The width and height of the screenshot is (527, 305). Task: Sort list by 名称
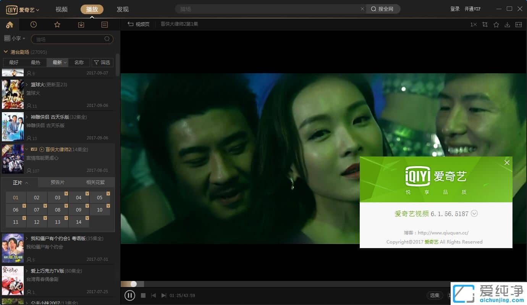pyautogui.click(x=79, y=63)
